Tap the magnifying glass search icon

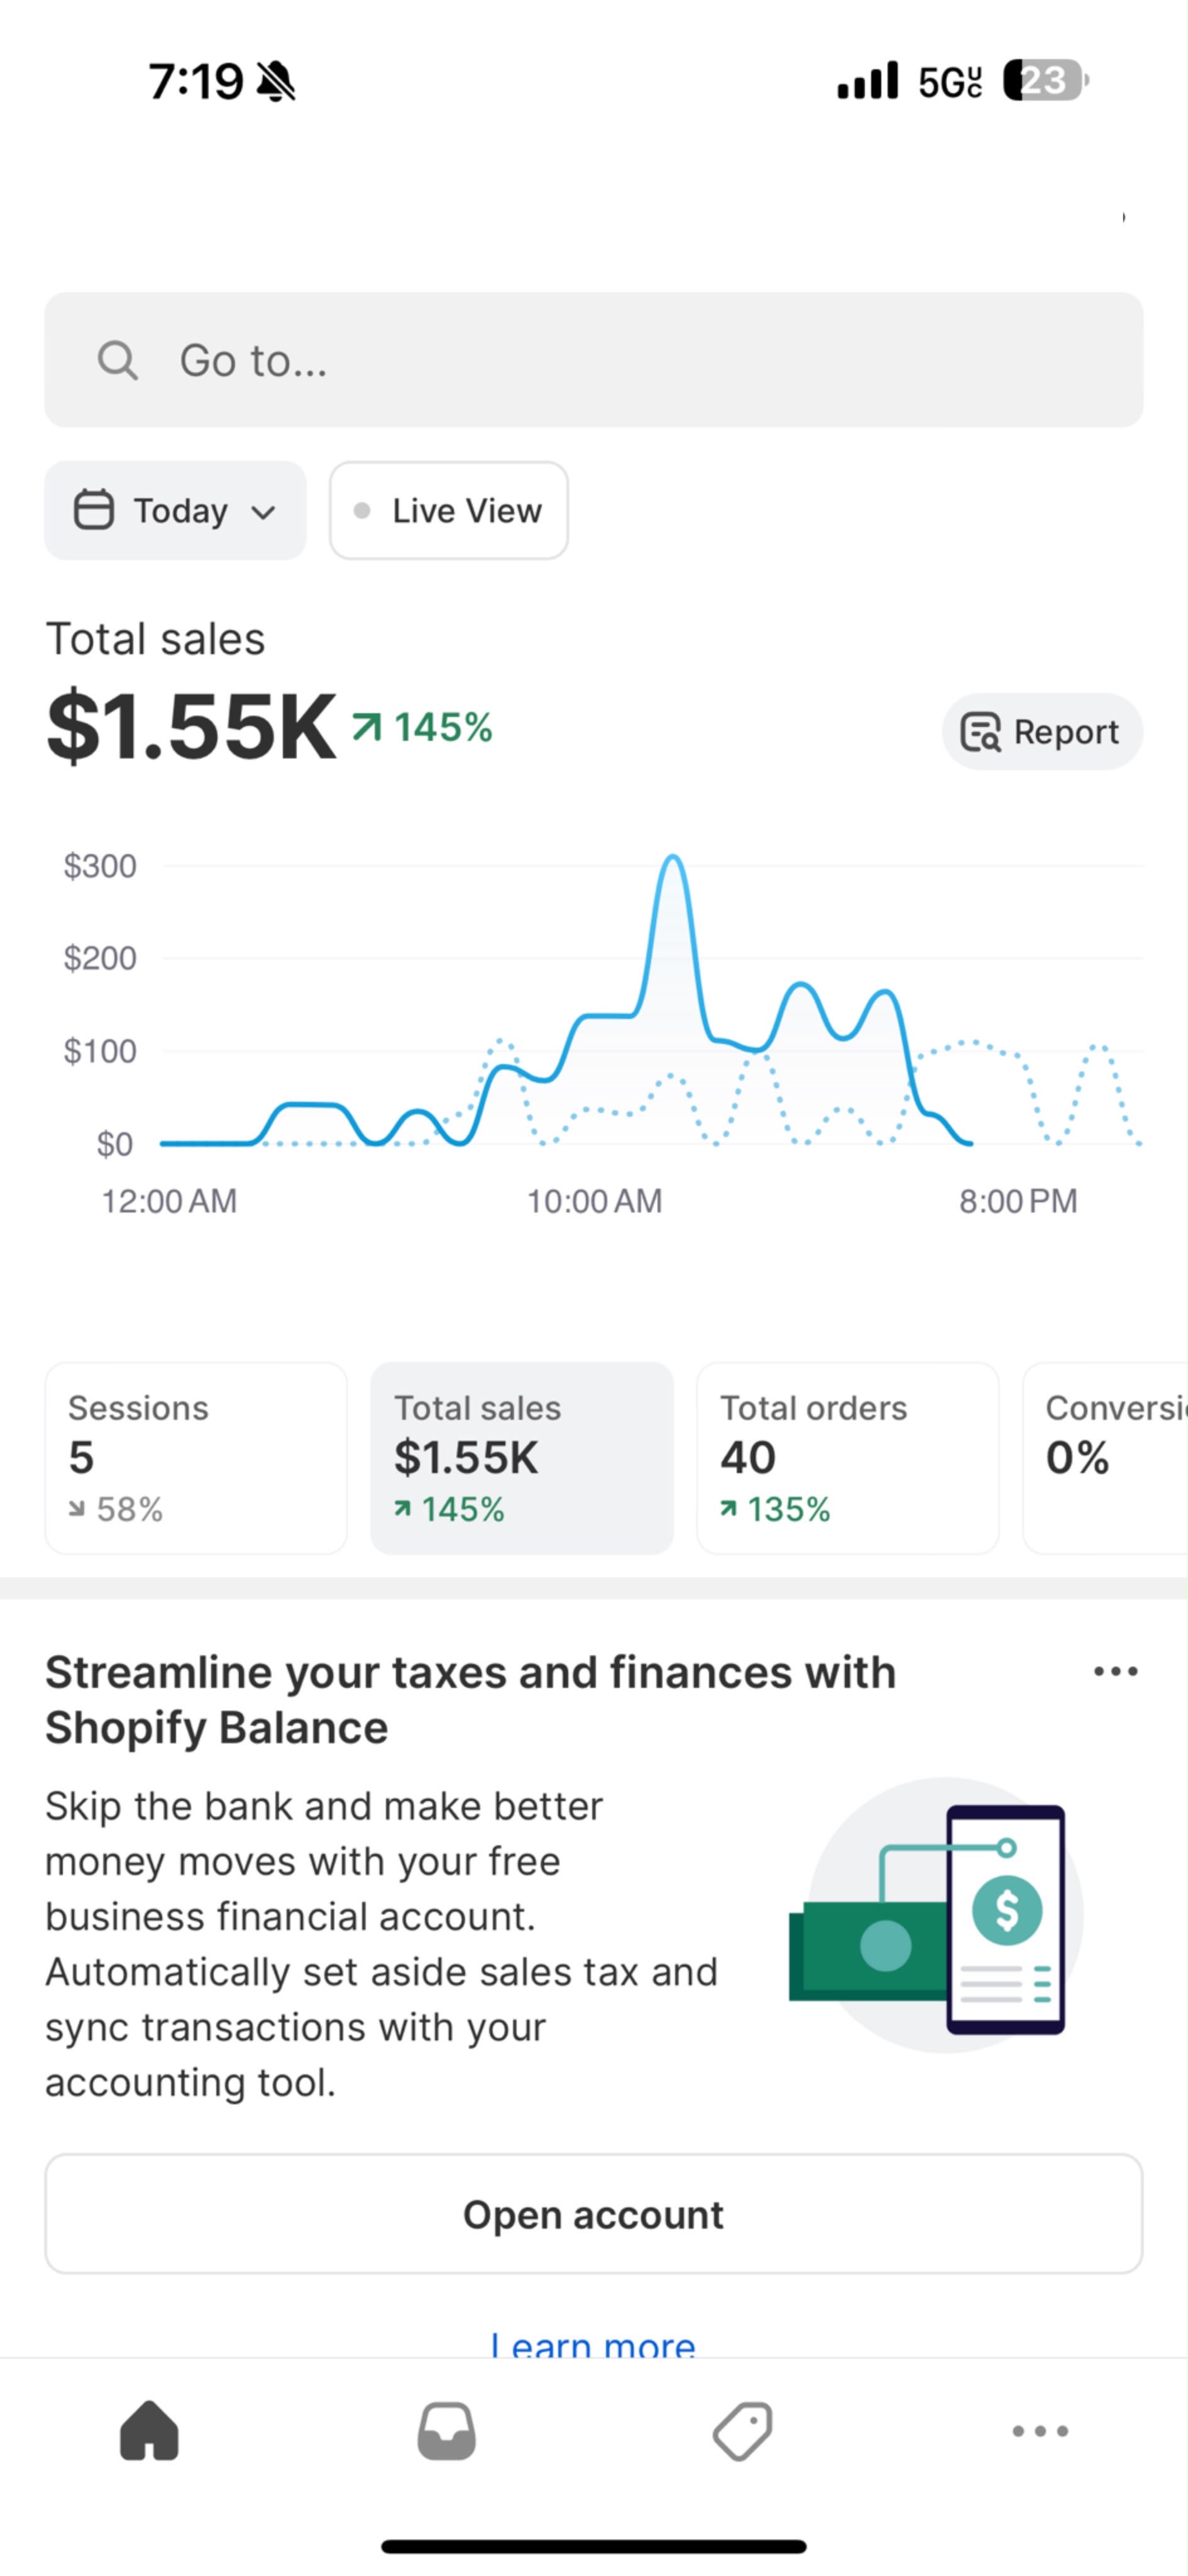coord(117,360)
